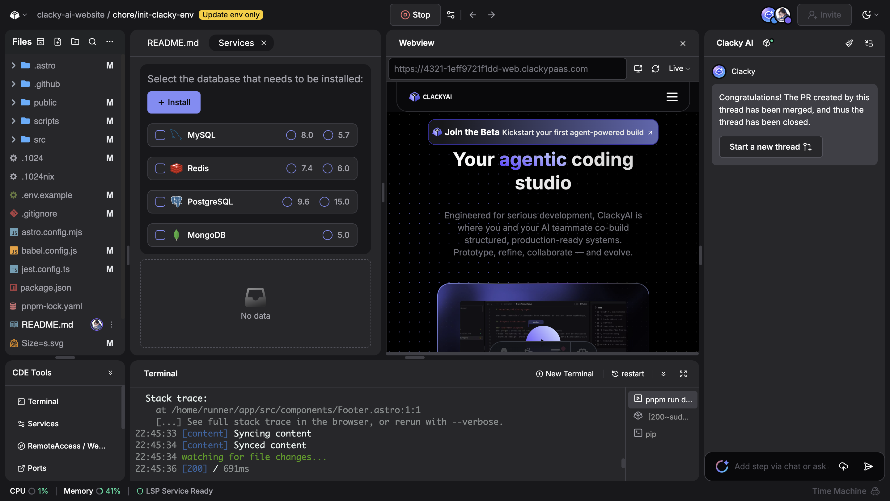The image size is (890, 501).
Task: Close the Webview panel
Action: pyautogui.click(x=683, y=43)
